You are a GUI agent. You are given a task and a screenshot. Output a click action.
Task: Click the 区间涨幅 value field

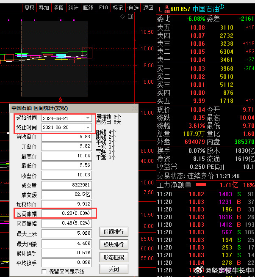[x=66, y=214]
